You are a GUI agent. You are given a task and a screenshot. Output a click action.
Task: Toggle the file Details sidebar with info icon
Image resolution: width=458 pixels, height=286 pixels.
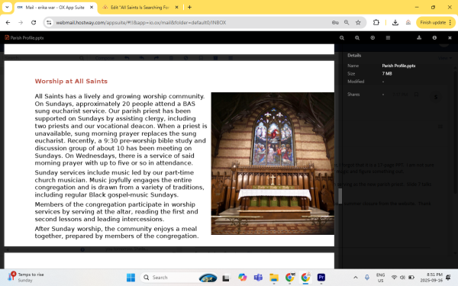coord(434,37)
